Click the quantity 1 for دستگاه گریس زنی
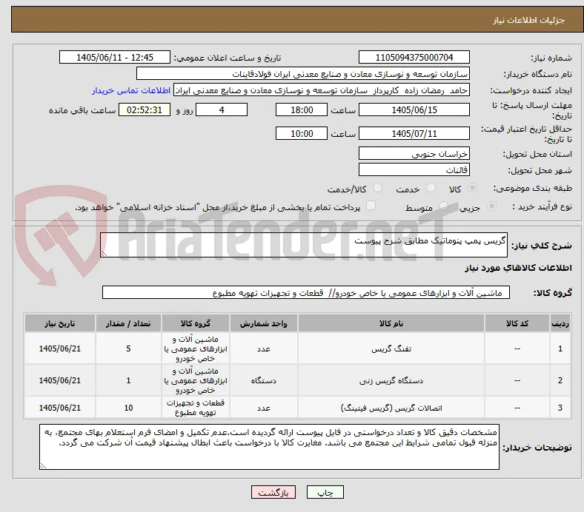Image resolution: width=584 pixels, height=512 pixels. pyautogui.click(x=128, y=380)
